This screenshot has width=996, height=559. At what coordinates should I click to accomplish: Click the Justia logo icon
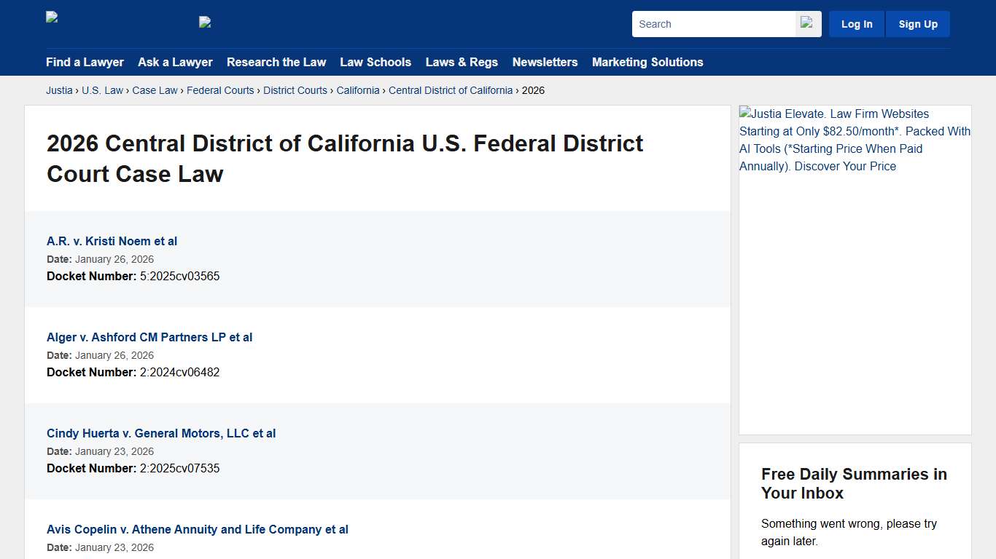coord(51,16)
